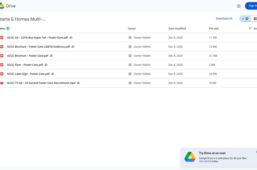The width and height of the screenshot is (257, 170).
Task: Open SCCC Flyer - Foster Care.pdf
Action: coord(25,65)
